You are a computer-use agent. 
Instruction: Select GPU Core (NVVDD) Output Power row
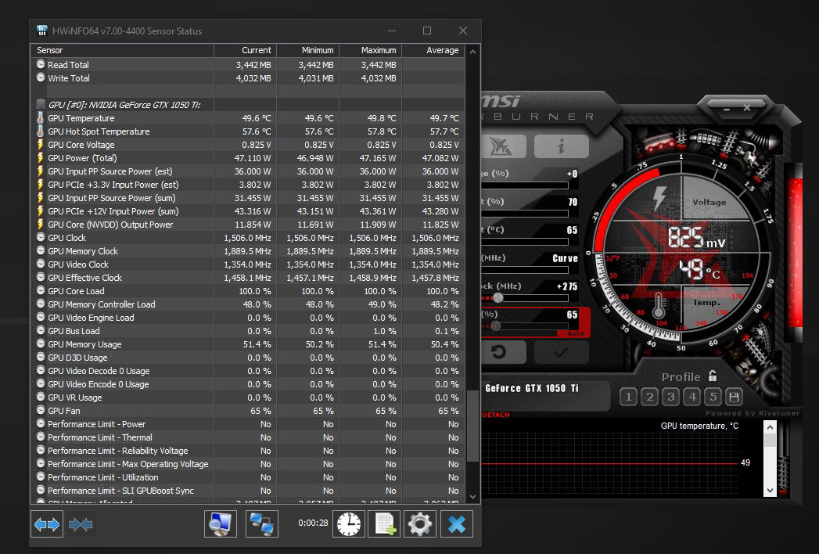point(248,225)
